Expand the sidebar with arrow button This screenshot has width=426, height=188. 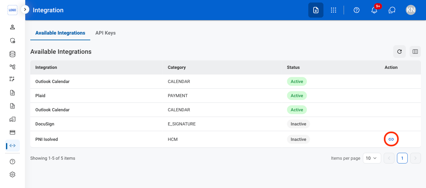pyautogui.click(x=25, y=10)
